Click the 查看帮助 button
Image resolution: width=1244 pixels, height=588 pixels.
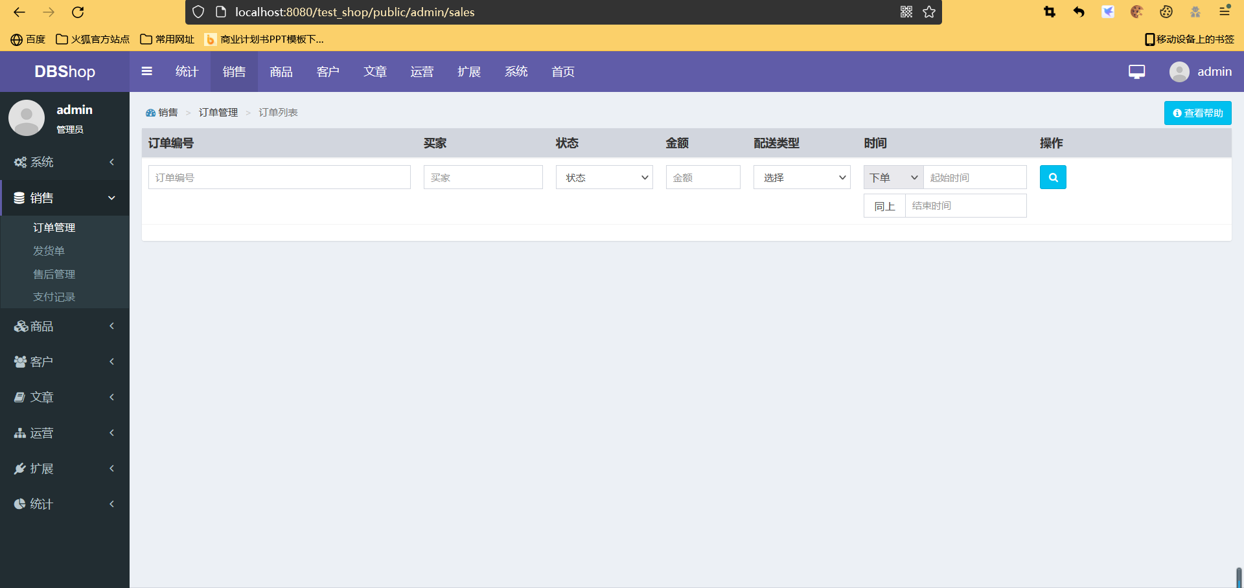[x=1197, y=113]
